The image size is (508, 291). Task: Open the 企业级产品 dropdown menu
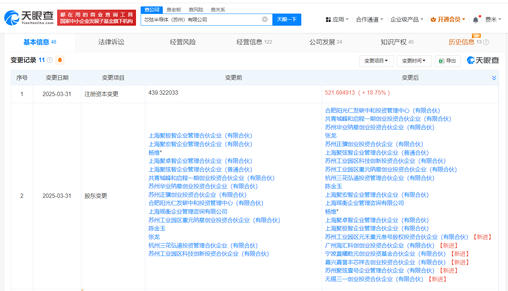click(x=407, y=20)
